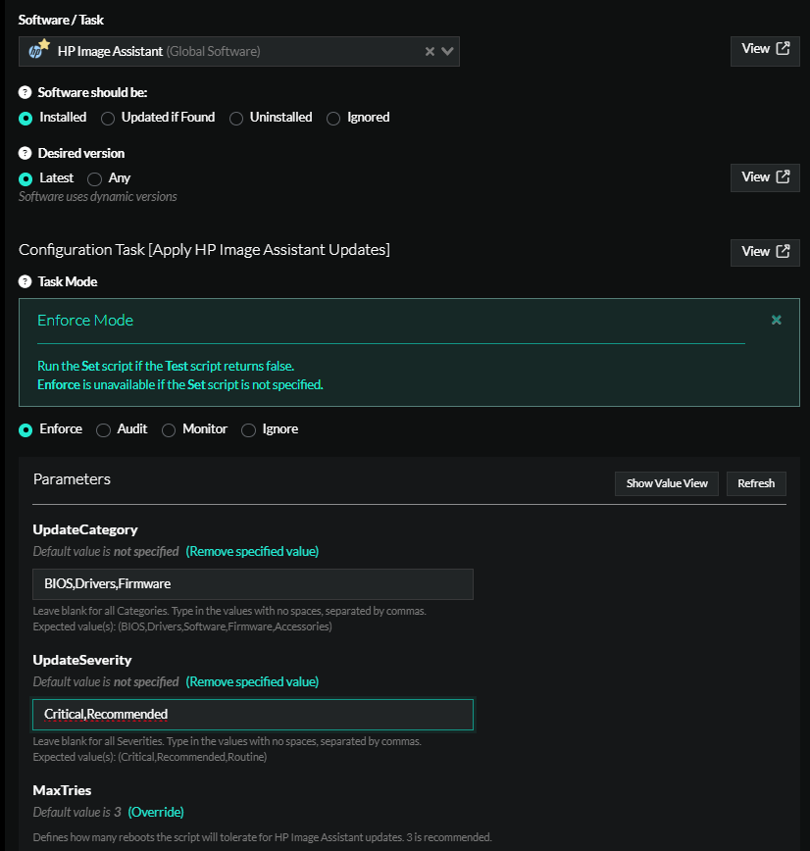Select Any desired version
This screenshot has width=810, height=851.
94,178
